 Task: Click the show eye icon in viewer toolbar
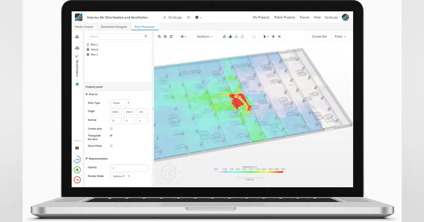pos(274,37)
